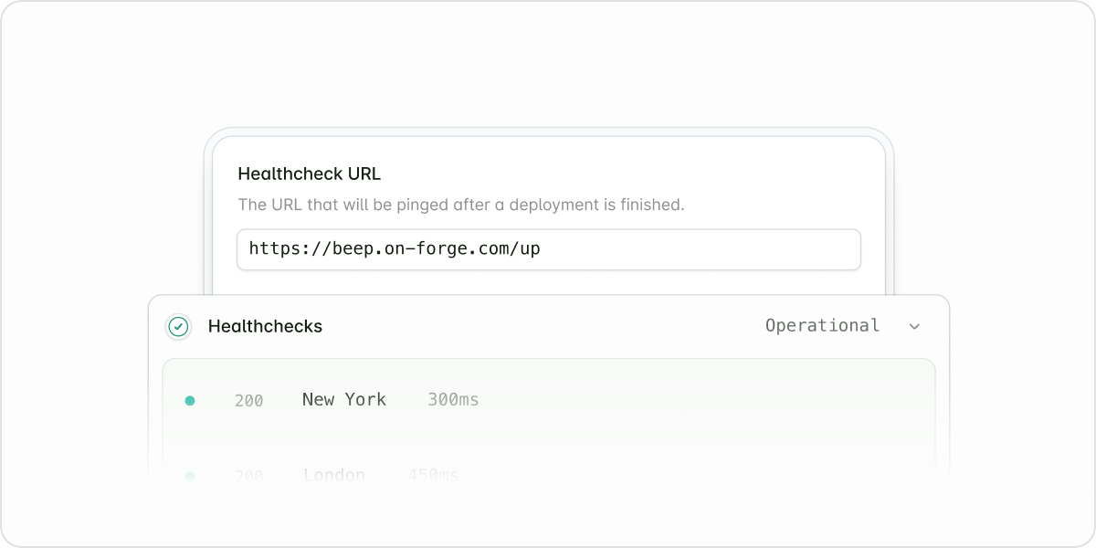The width and height of the screenshot is (1096, 548).
Task: Click blank area of the Healthchecks header bar
Action: pyautogui.click(x=548, y=326)
